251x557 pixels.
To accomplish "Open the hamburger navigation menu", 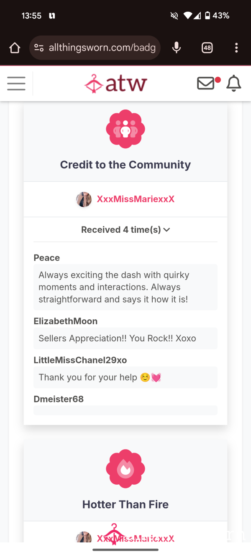I will coord(16,84).
